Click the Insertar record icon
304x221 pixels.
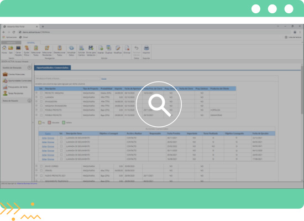click(101, 48)
